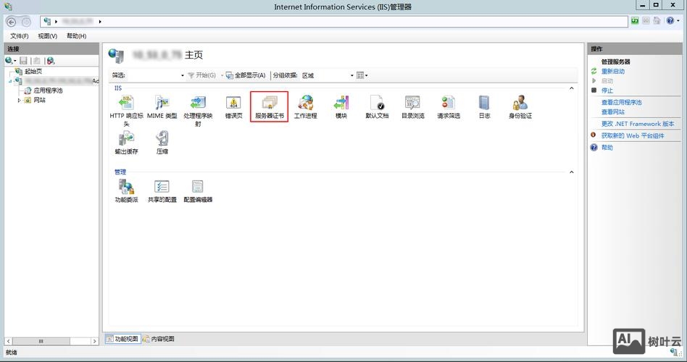
Task: Open the view-mode icon dropdown next to 分组依据
Action: (362, 75)
